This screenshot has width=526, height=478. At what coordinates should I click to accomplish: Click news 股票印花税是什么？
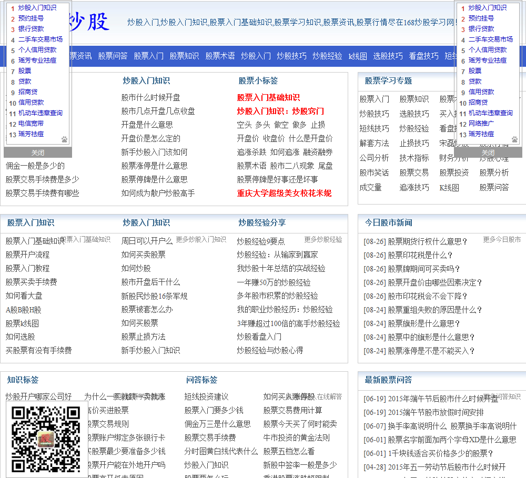[408, 255]
